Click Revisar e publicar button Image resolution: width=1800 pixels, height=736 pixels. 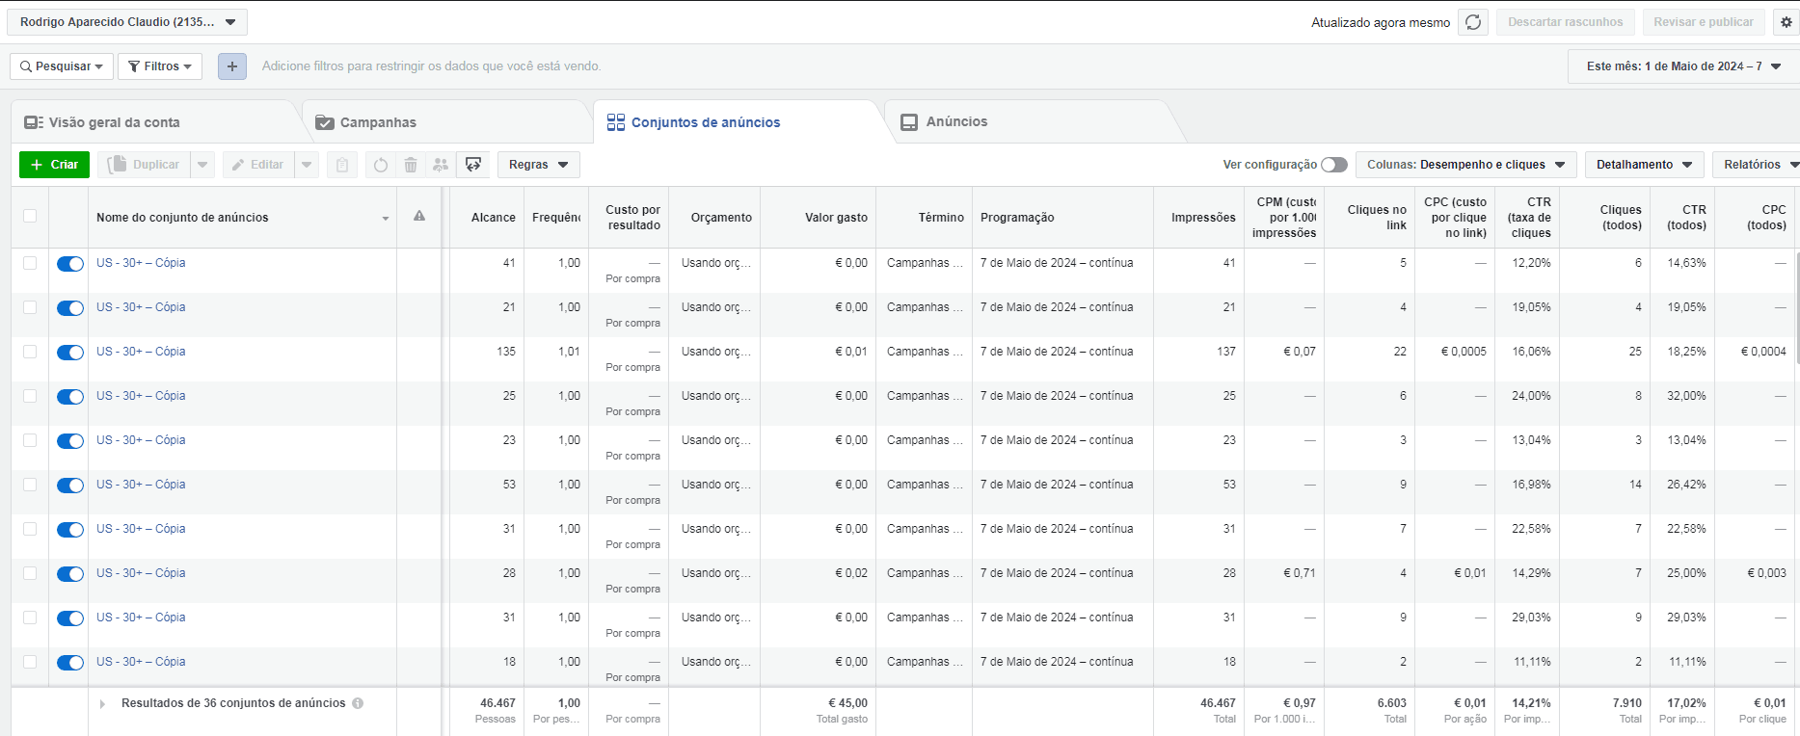coord(1704,22)
